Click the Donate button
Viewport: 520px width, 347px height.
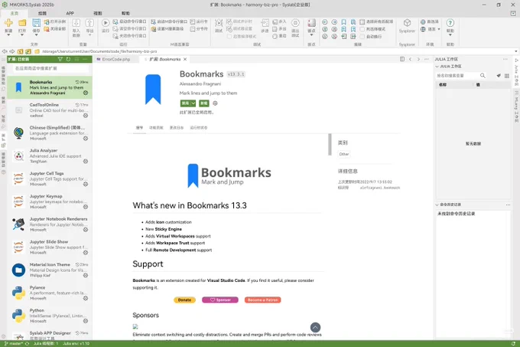[x=185, y=300]
